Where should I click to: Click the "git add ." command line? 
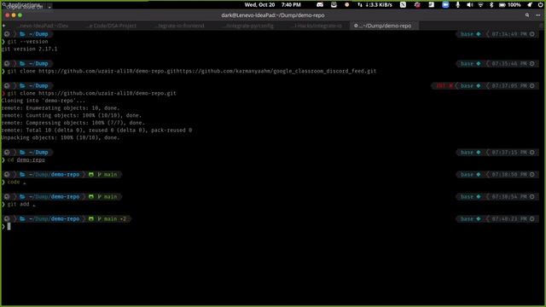(21, 205)
